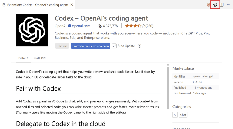Click the orange Claude spark icon
233x129 pixels.
[x=208, y=5]
